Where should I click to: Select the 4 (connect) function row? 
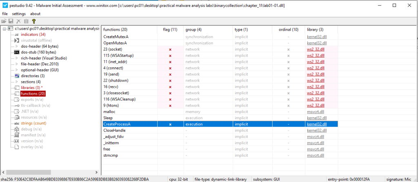click(x=220, y=68)
